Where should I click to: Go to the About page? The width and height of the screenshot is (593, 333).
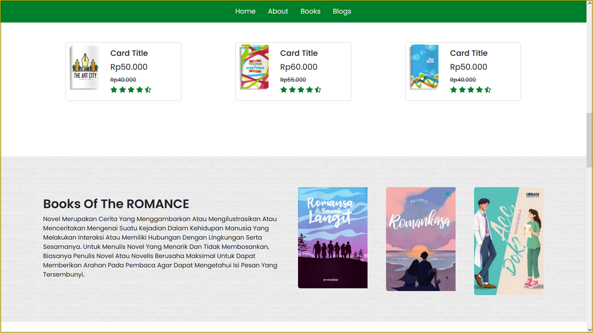(278, 11)
